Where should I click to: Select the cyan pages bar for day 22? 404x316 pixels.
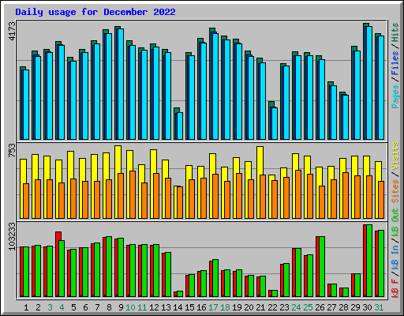(275, 123)
